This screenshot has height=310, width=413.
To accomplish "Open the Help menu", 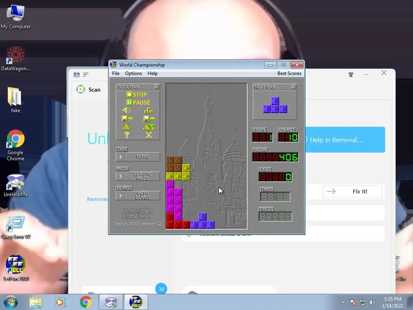I will click(x=152, y=73).
